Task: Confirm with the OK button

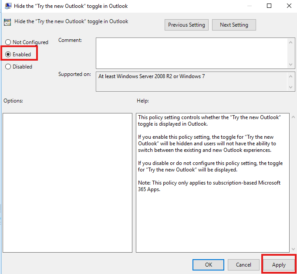Action: tap(208, 265)
